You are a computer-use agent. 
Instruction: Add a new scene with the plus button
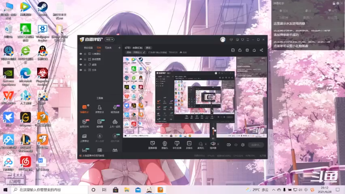pyautogui.click(x=120, y=48)
